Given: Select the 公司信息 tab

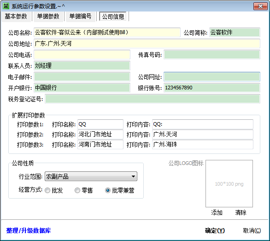Looking at the screenshot, I should click(113, 17).
